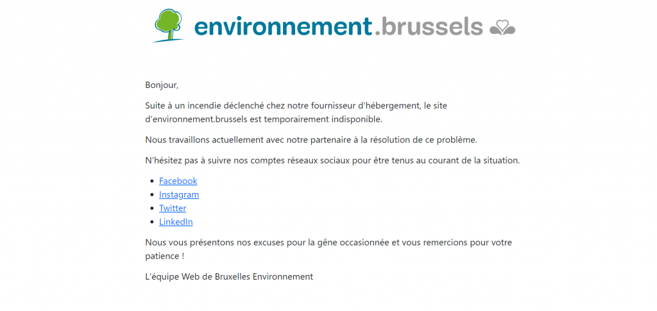Click the "Nous travaillons actuellement" paragraph
Screen dimensions: 657x311
click(x=311, y=139)
